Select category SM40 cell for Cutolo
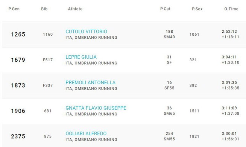Screen dimensions: 246x147 169,37
